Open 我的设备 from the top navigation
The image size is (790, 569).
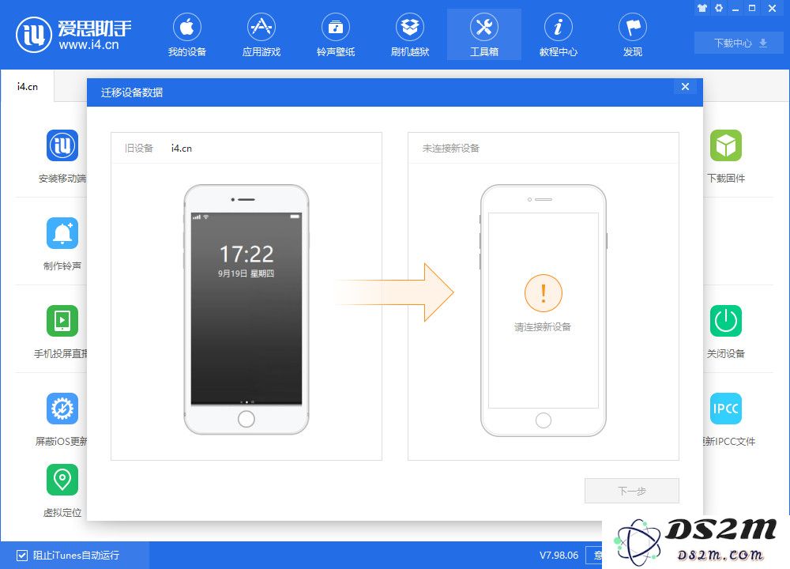tap(187, 35)
